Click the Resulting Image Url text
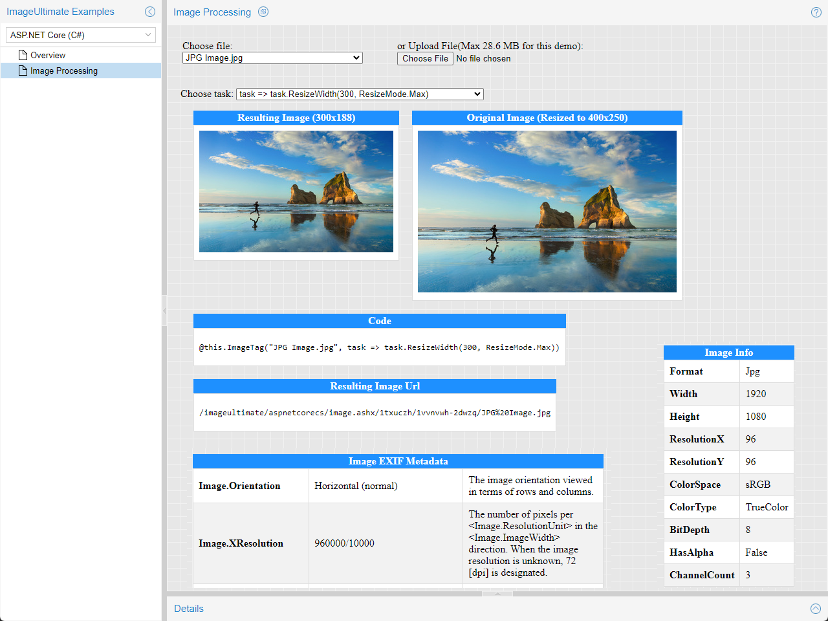 (x=375, y=412)
